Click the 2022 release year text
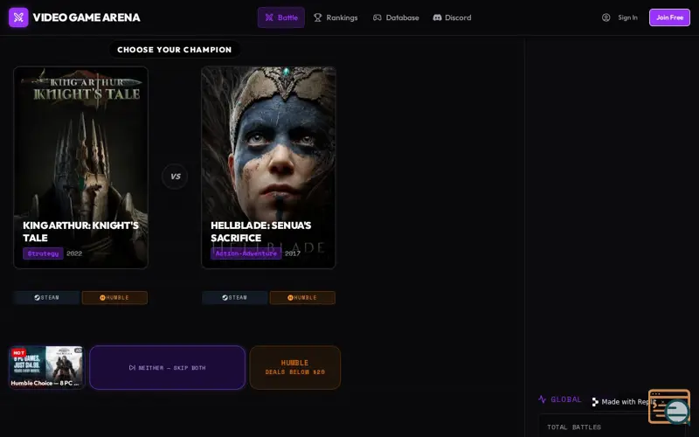 pos(74,253)
